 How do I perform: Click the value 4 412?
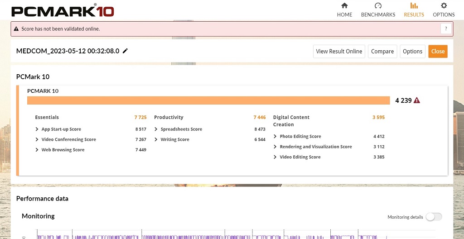coord(379,136)
